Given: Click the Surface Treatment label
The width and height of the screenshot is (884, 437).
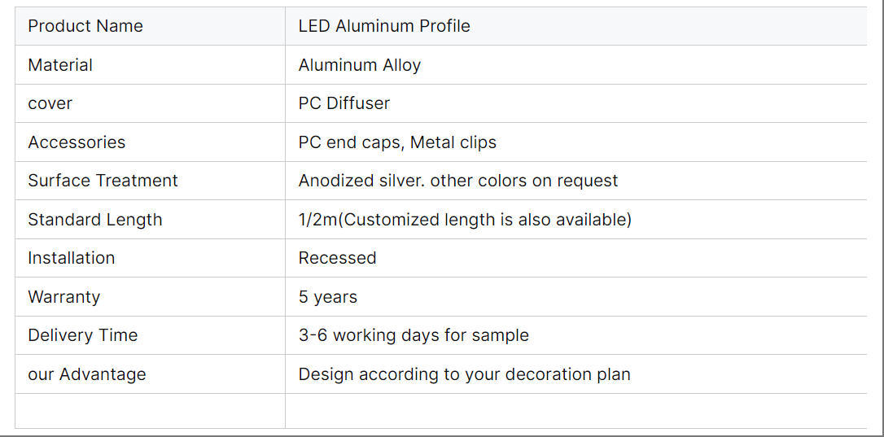Looking at the screenshot, I should tap(103, 181).
